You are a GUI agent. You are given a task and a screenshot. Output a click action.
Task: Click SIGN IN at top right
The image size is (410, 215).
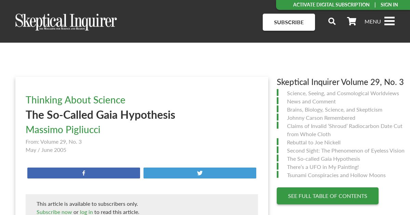[x=389, y=5]
